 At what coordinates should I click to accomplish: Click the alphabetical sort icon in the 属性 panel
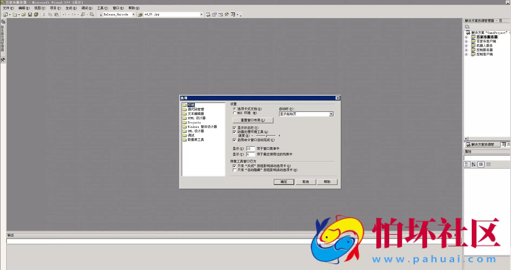point(473,164)
